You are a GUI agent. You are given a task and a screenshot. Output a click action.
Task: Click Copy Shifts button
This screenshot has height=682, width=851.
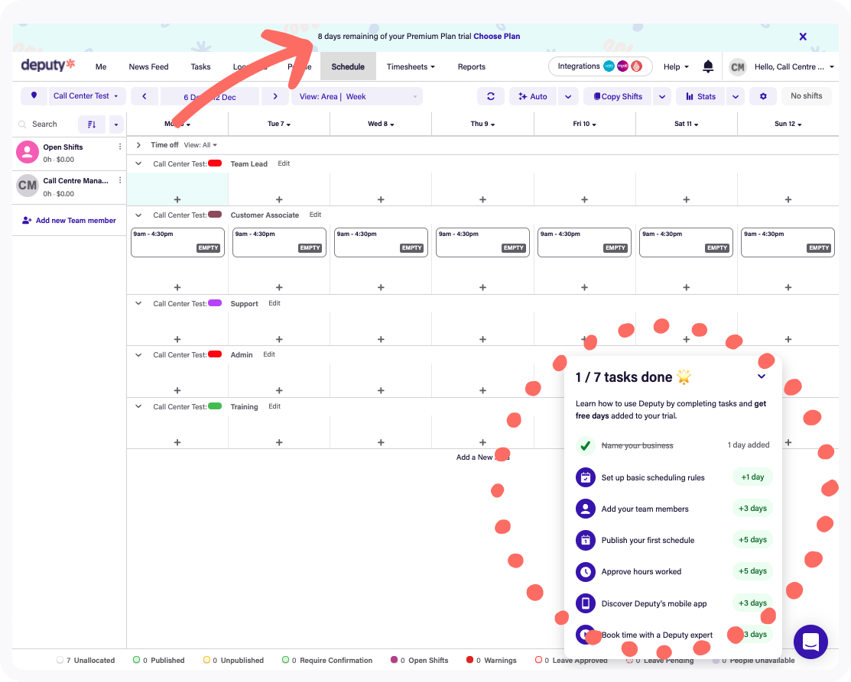click(x=618, y=96)
